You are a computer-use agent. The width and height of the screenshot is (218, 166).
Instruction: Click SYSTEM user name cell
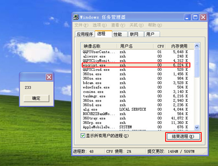click(125, 127)
